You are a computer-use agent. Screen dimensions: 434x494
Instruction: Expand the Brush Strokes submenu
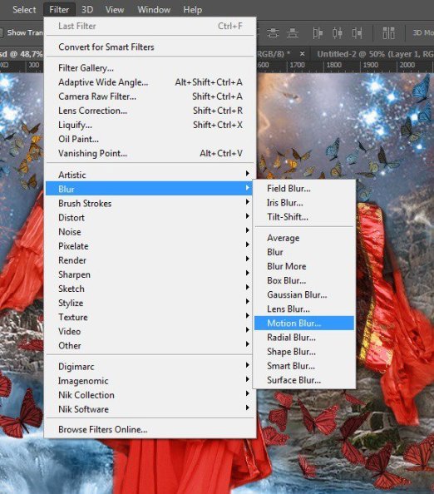click(x=150, y=203)
